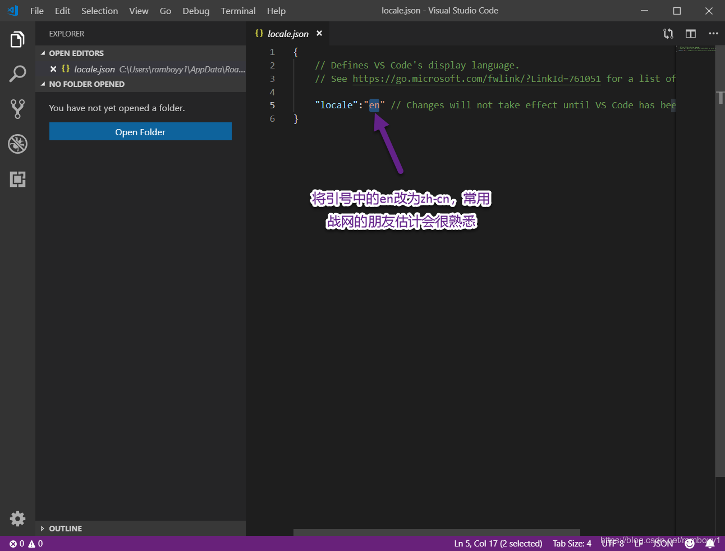Open the Edit menu
Image resolution: width=725 pixels, height=551 pixels.
[62, 11]
